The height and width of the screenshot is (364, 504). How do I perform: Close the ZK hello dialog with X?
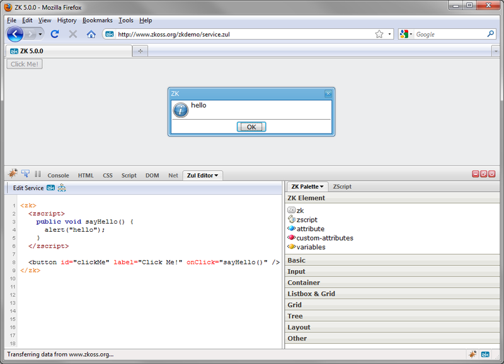click(x=328, y=93)
